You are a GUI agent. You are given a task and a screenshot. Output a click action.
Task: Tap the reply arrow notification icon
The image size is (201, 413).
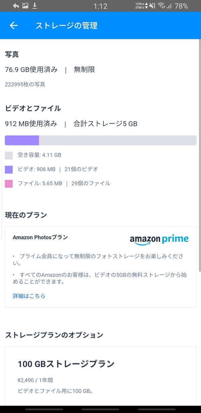point(16,6)
